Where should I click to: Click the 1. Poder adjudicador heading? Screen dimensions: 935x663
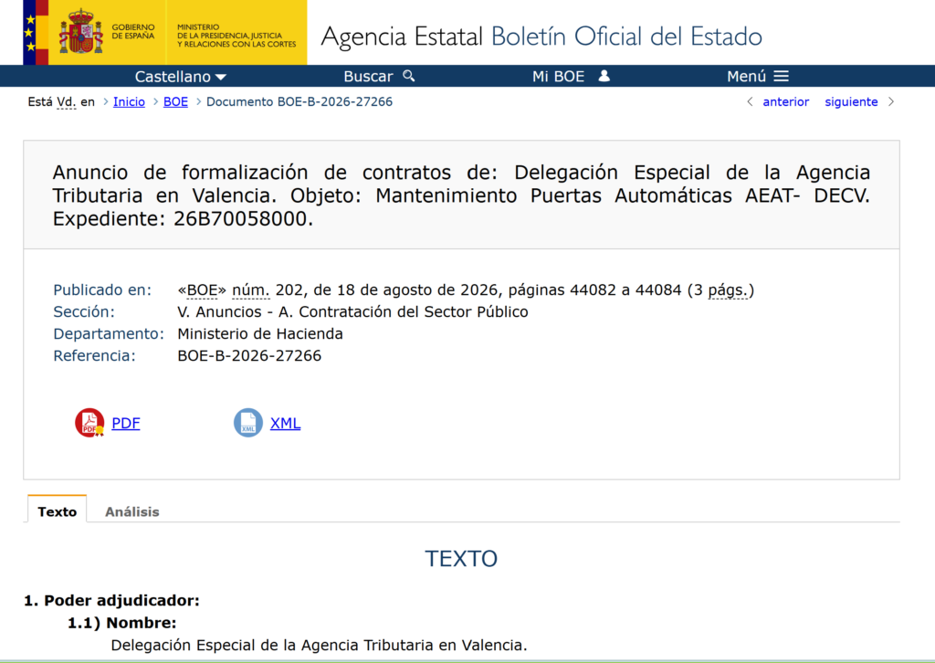pyautogui.click(x=111, y=600)
